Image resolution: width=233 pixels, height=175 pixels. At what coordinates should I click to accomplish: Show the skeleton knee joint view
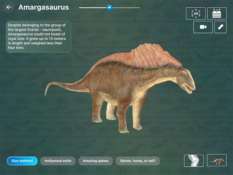coord(194,160)
